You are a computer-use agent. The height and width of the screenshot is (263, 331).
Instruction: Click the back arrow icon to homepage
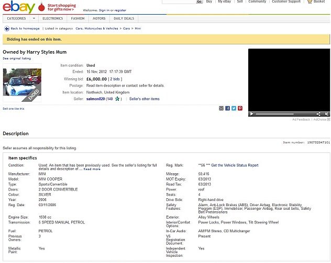coord(7,28)
